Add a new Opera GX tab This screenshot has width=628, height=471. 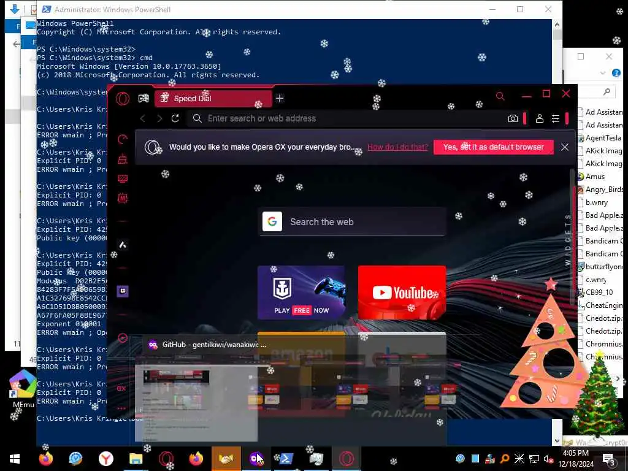(280, 98)
